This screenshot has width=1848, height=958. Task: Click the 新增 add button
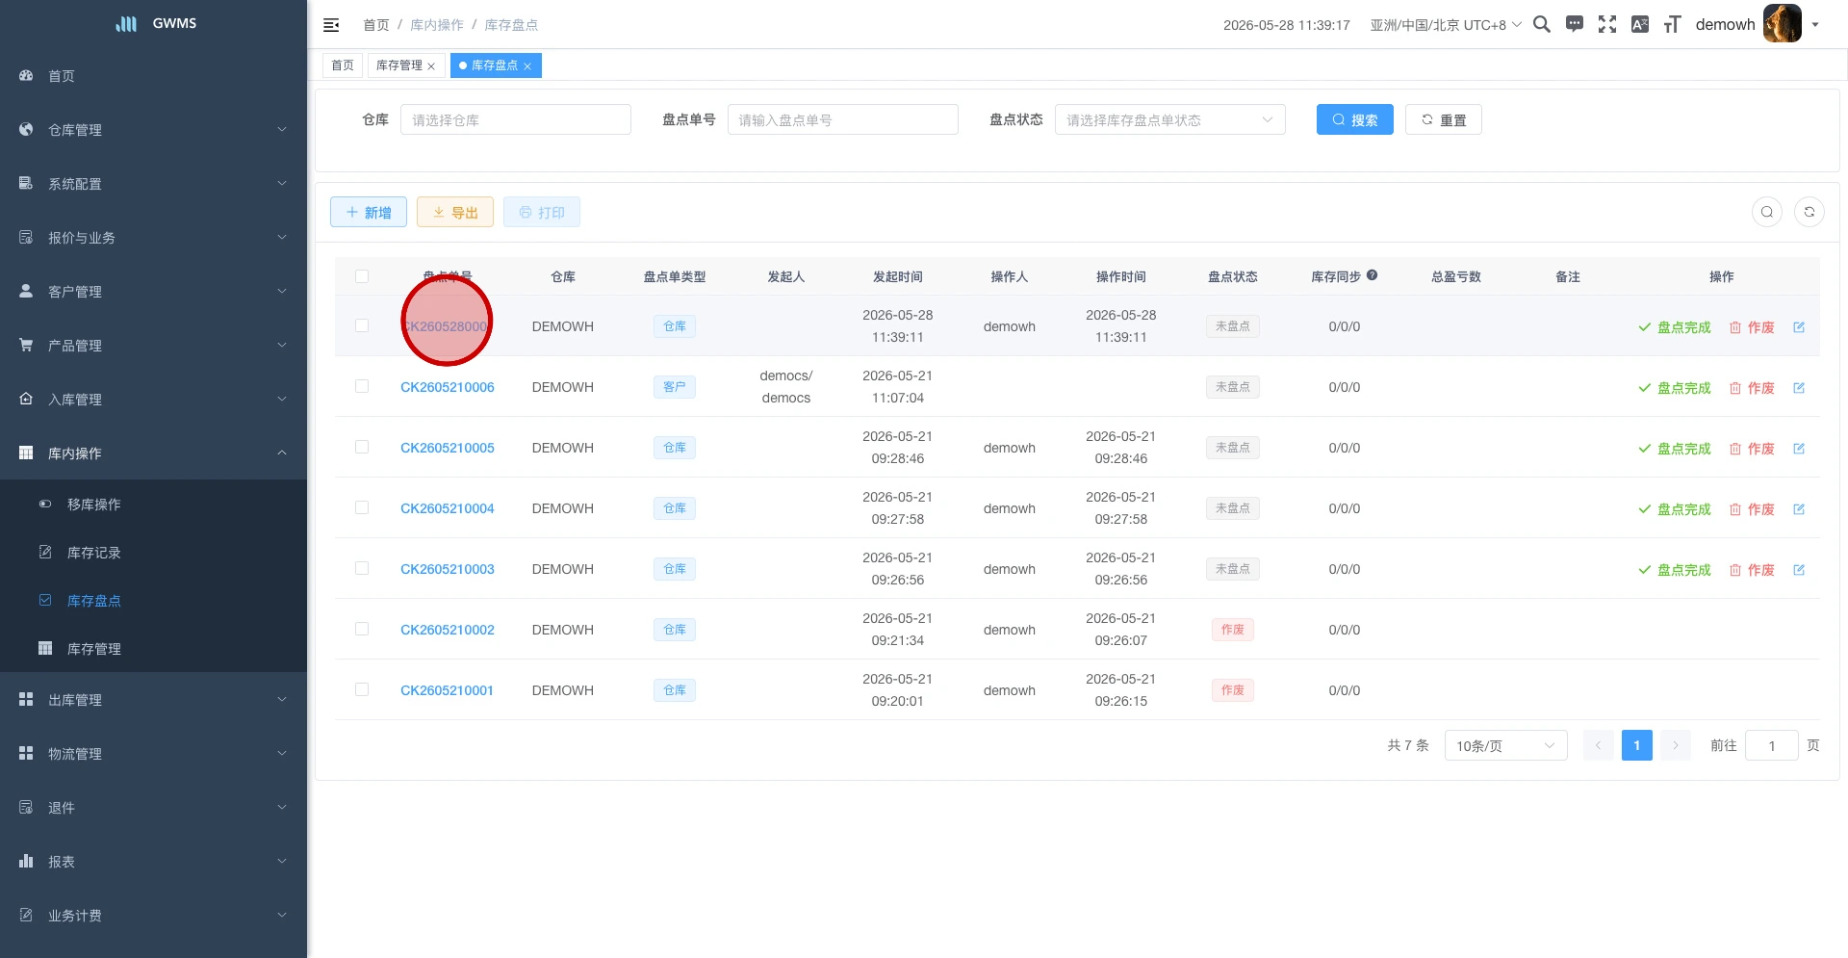point(369,212)
